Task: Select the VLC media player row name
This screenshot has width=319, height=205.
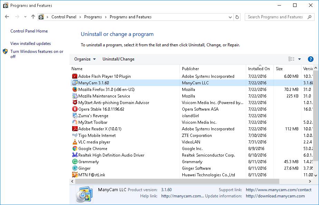Action: [x=94, y=142]
